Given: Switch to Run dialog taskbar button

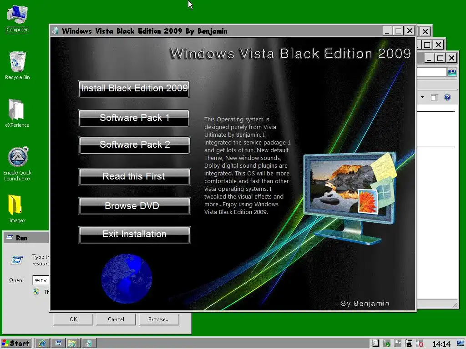Looking at the screenshot, I should [58, 344].
